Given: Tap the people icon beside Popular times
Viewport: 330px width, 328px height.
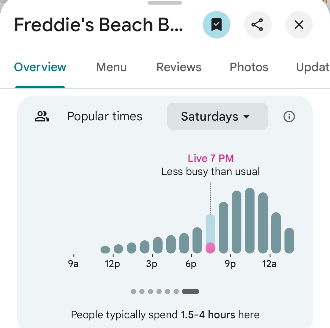Looking at the screenshot, I should pyautogui.click(x=42, y=117).
